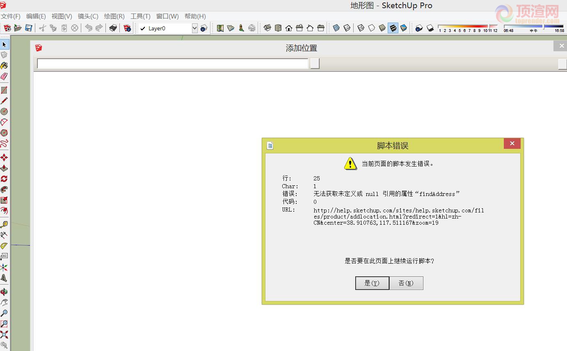Image resolution: width=567 pixels, height=351 pixels.
Task: Select the Follow Me tool
Action: 4,189
